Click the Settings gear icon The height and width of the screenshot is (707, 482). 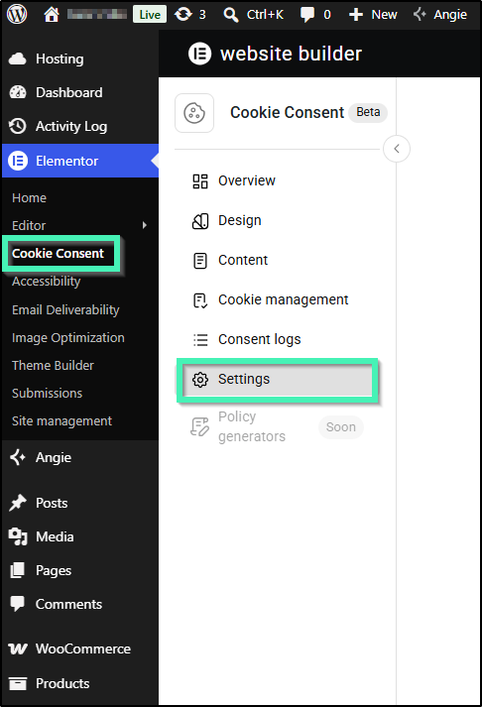click(x=200, y=380)
